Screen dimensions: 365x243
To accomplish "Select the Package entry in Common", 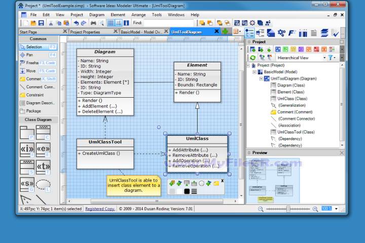I will coord(38,111).
